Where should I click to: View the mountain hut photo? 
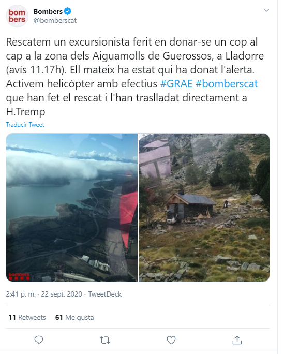[x=204, y=208]
